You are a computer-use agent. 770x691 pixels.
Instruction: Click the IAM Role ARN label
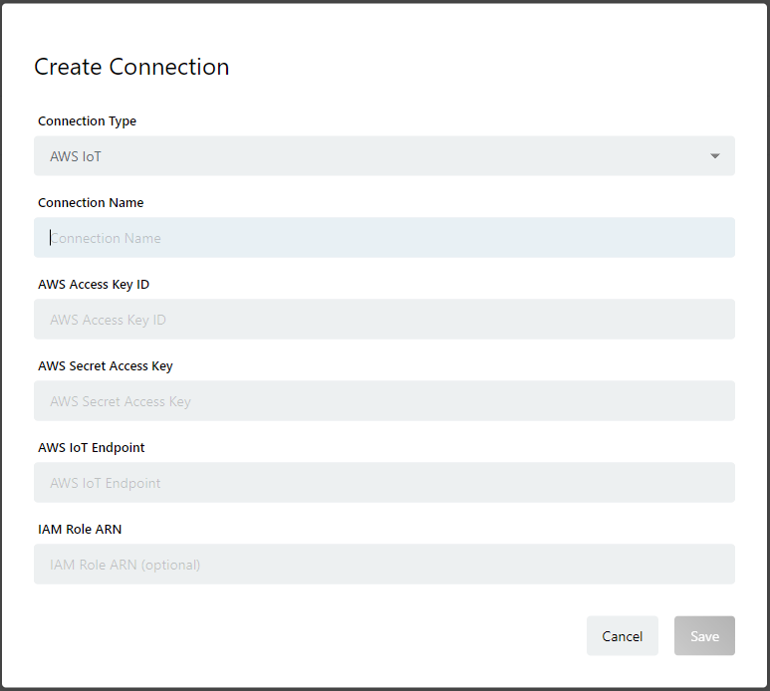(80, 529)
